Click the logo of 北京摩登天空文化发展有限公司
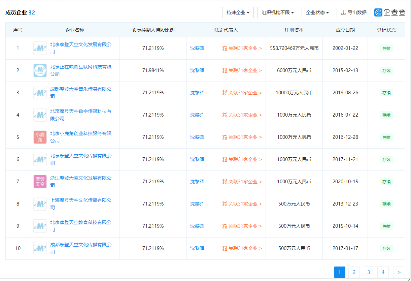This screenshot has width=411, height=281. 40,48
